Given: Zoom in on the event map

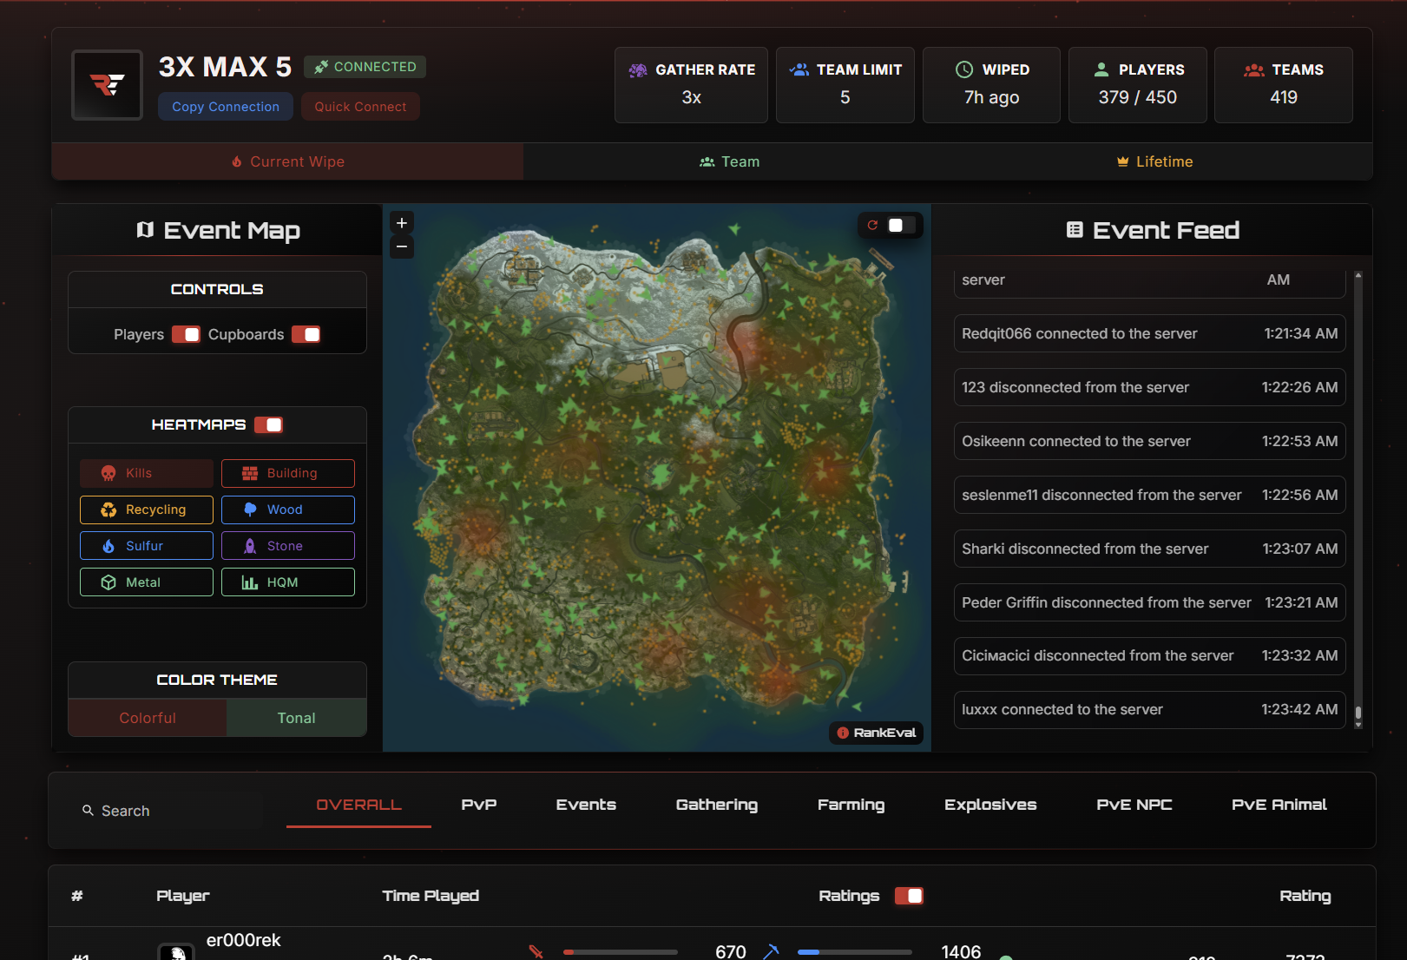Looking at the screenshot, I should [402, 223].
